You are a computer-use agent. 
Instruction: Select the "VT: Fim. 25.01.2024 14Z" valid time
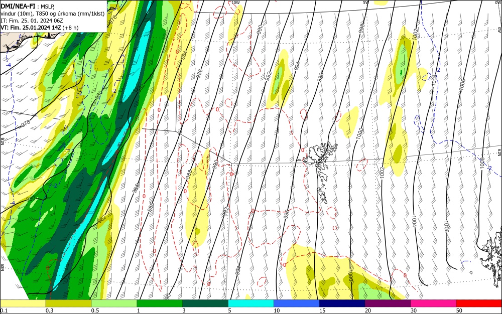pyautogui.click(x=31, y=28)
